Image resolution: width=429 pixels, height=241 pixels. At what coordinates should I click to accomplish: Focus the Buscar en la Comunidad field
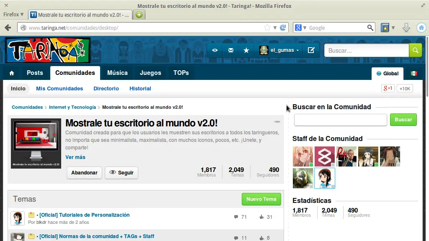pyautogui.click(x=340, y=120)
